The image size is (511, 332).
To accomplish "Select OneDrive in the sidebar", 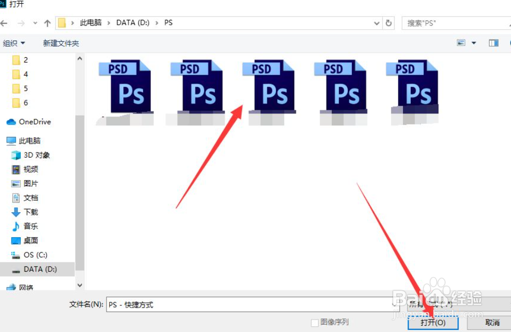I will (x=29, y=122).
